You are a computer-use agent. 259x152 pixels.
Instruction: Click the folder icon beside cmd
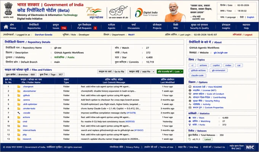[x=19, y=122]
